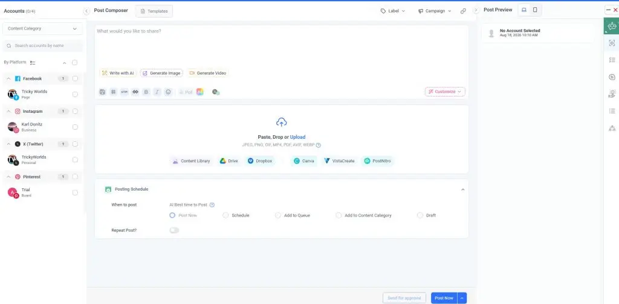Enable the Repeat Post toggle
Screen dimensions: 619x304
pyautogui.click(x=174, y=230)
